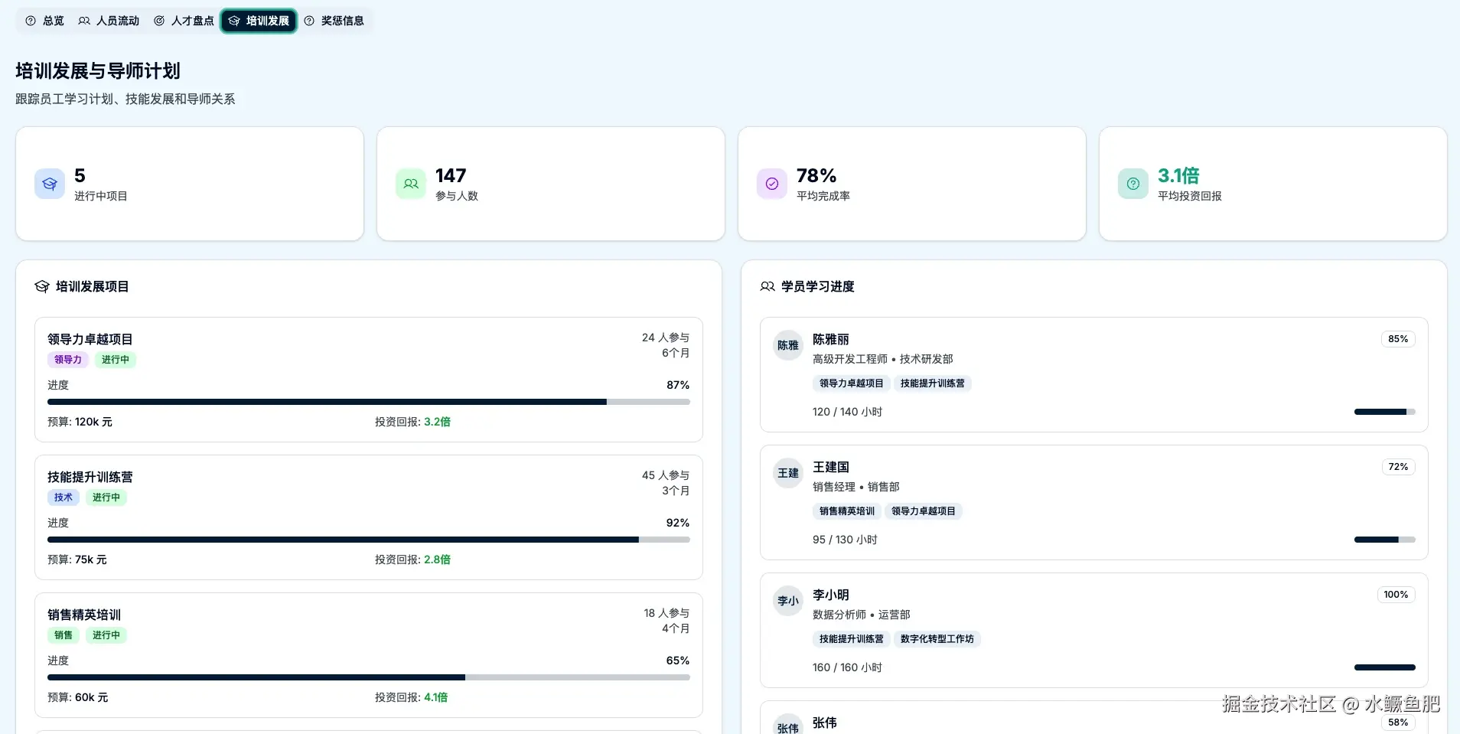Click the 数字化转型工作坊 tag under 李小明
The image size is (1460, 734).
(x=937, y=639)
